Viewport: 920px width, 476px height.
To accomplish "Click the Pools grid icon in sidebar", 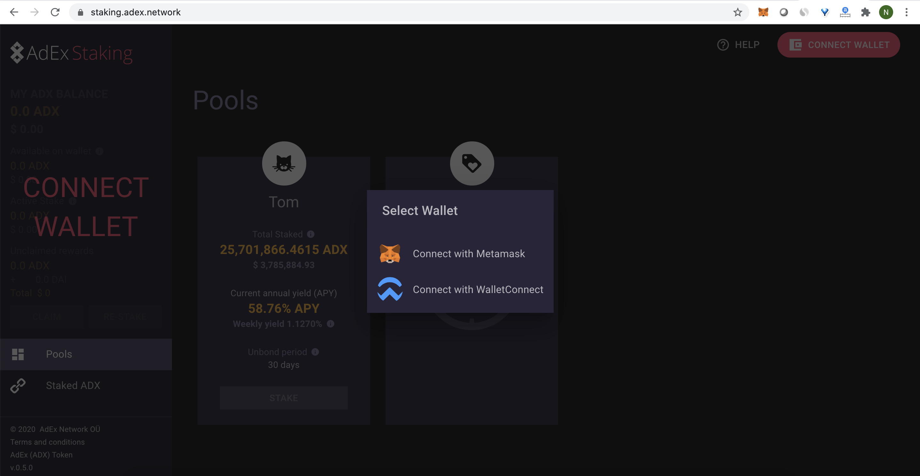I will tap(18, 354).
